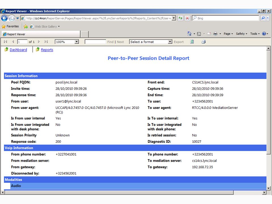Click the Home page icon
Viewport: 272px width, 204px height.
pos(190,34)
